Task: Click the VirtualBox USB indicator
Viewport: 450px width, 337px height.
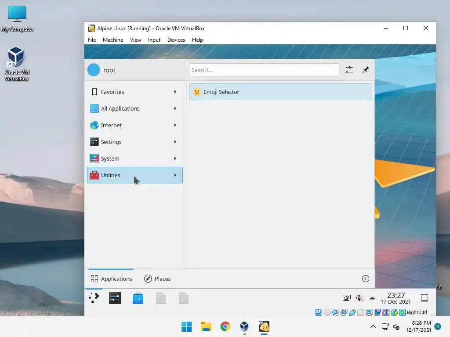Action: click(352, 312)
